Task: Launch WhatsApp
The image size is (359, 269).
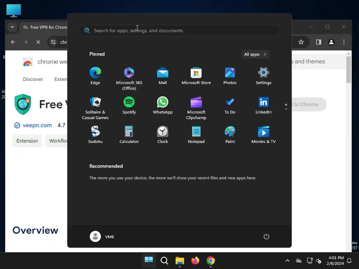Action: [163, 105]
